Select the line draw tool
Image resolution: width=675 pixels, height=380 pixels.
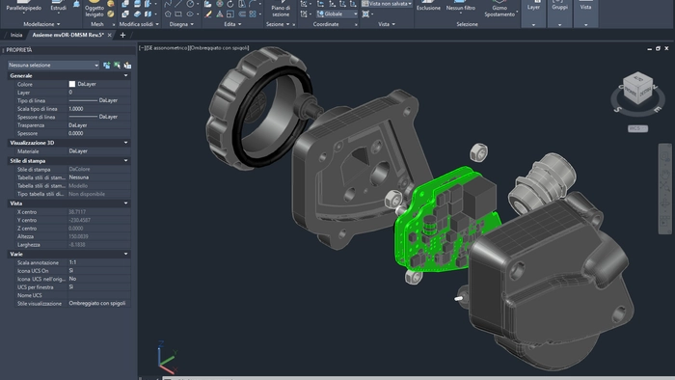178,4
